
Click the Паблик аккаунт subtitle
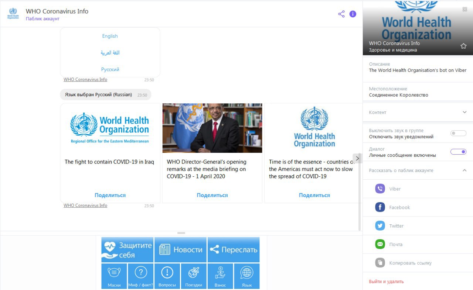click(42, 19)
